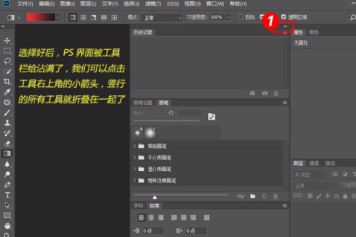Open the 滤镜(T) menu
The height and width of the screenshot is (237, 356).
(x=153, y=4)
